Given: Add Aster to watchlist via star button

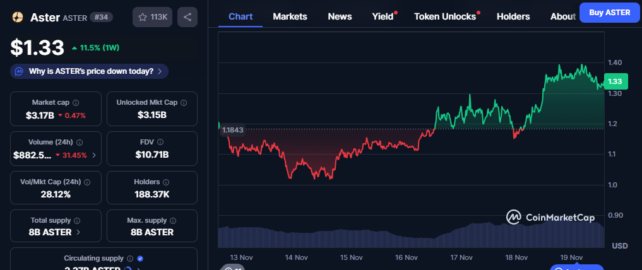Looking at the screenshot, I should (x=152, y=17).
